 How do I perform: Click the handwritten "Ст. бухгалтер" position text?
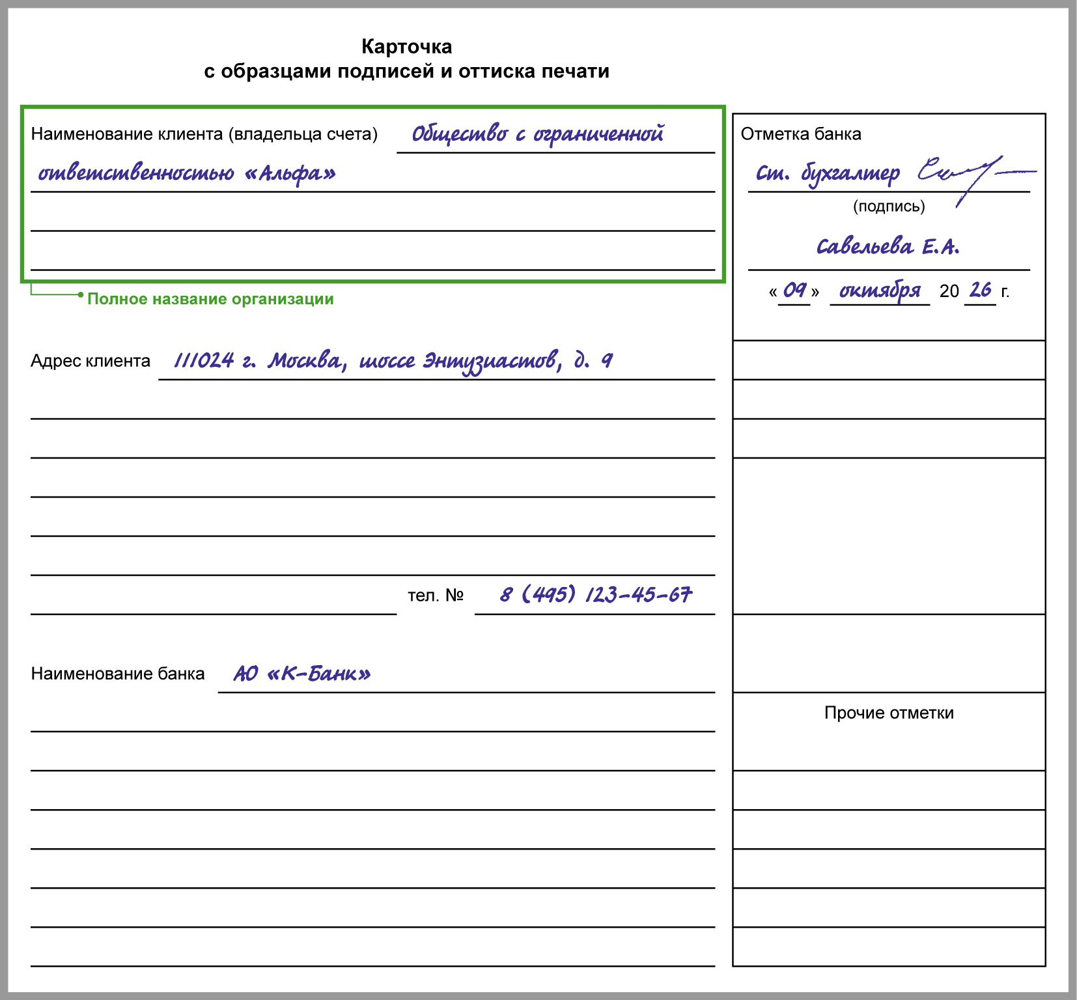[x=827, y=173]
